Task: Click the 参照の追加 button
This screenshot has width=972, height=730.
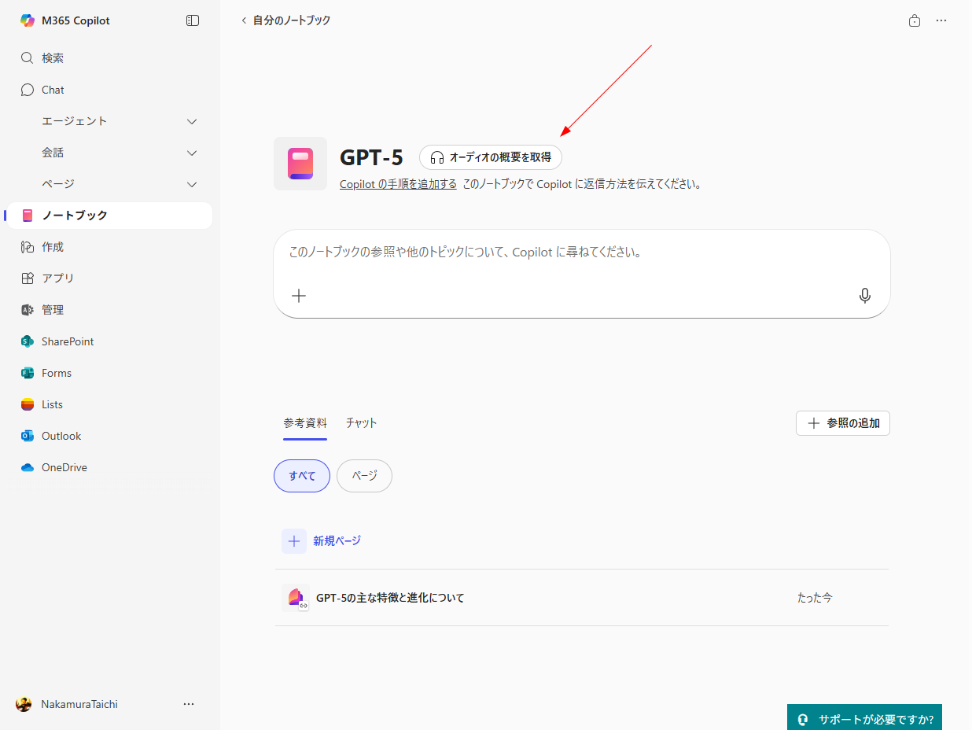Action: 843,423
